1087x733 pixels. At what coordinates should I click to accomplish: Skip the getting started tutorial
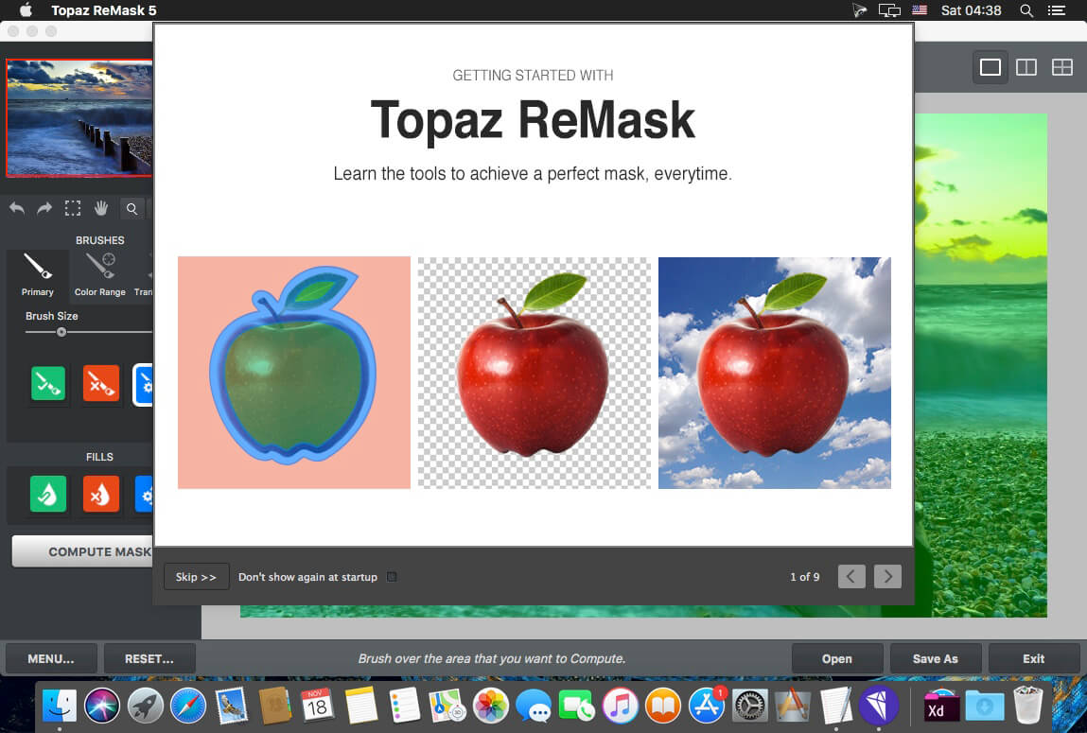pyautogui.click(x=196, y=576)
